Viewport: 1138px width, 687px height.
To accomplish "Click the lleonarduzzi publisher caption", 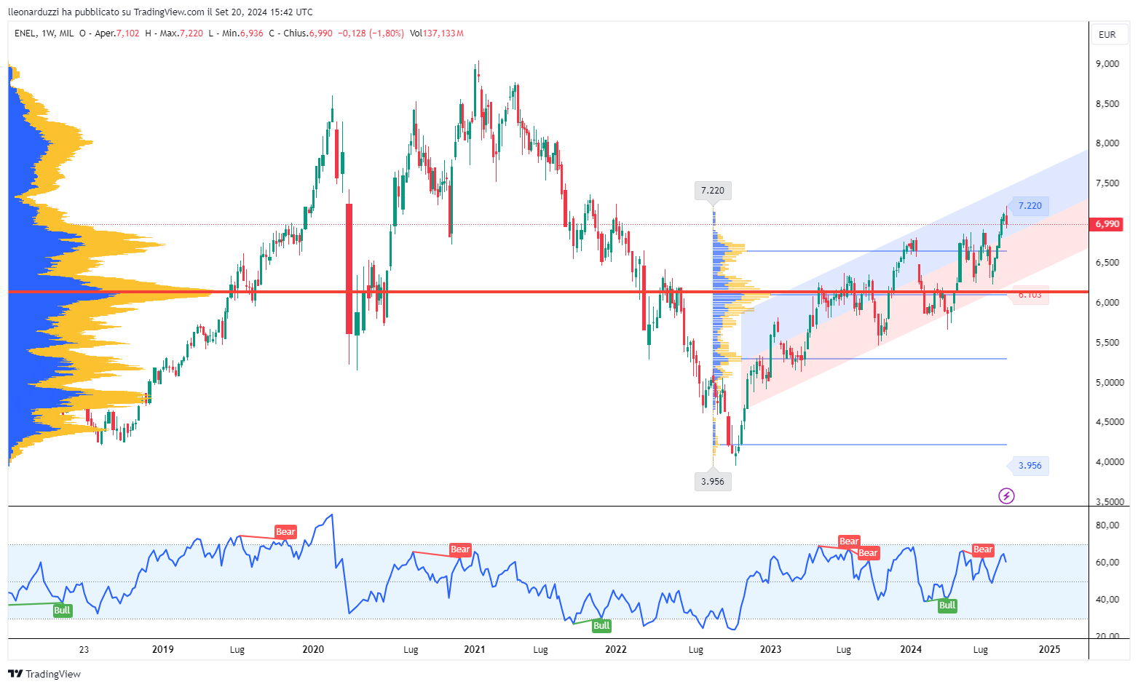I will (160, 12).
